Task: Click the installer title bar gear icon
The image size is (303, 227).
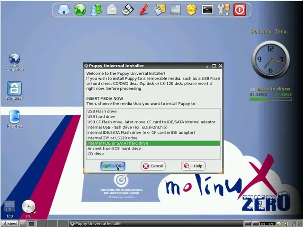Action: (86, 66)
